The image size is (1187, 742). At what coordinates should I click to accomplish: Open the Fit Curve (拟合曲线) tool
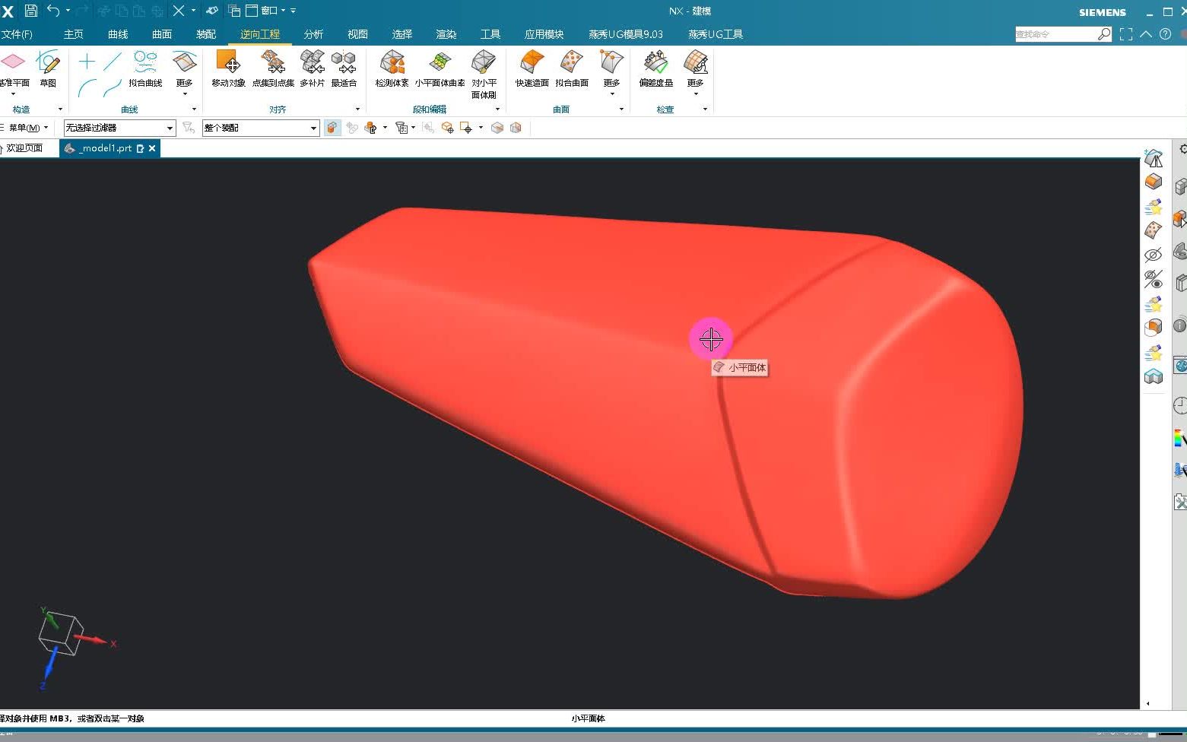tap(145, 70)
